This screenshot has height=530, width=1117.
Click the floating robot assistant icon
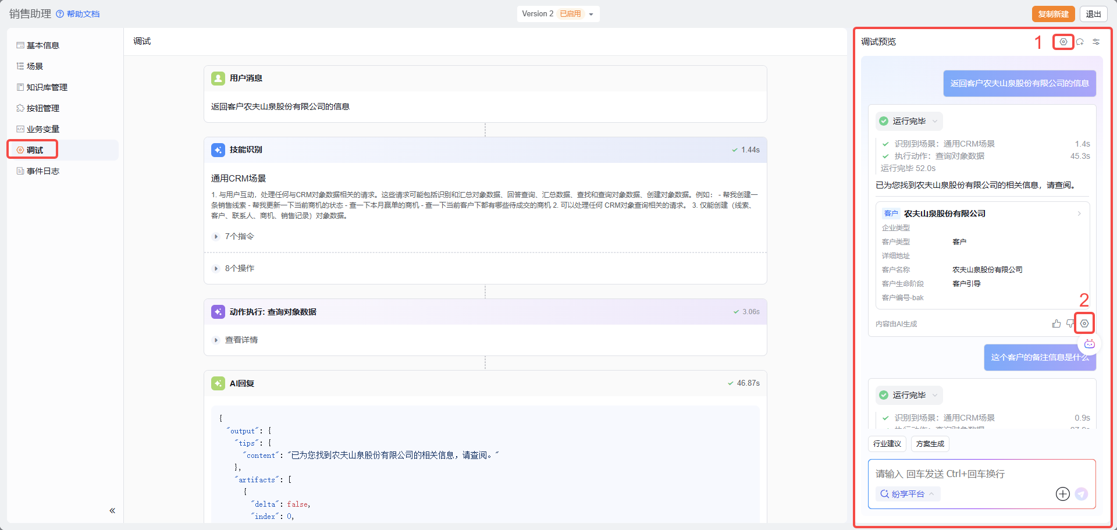(x=1090, y=344)
